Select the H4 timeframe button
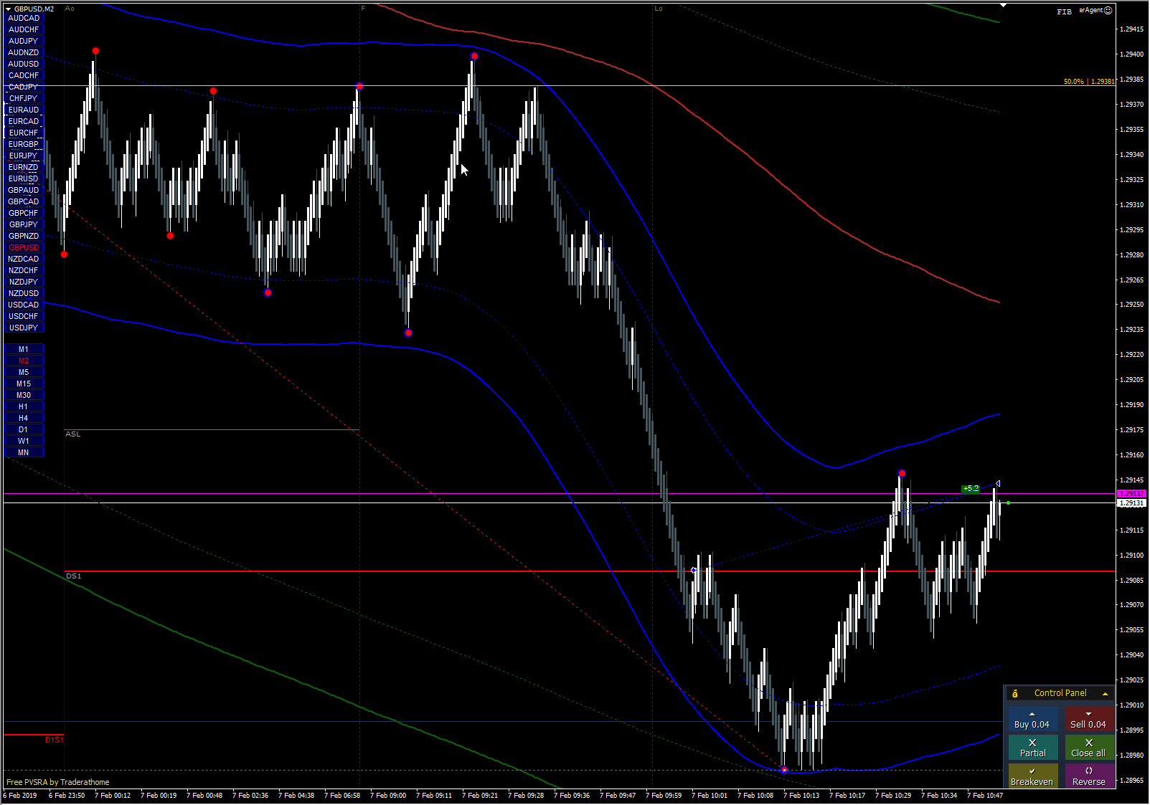1150x805 pixels. tap(24, 418)
